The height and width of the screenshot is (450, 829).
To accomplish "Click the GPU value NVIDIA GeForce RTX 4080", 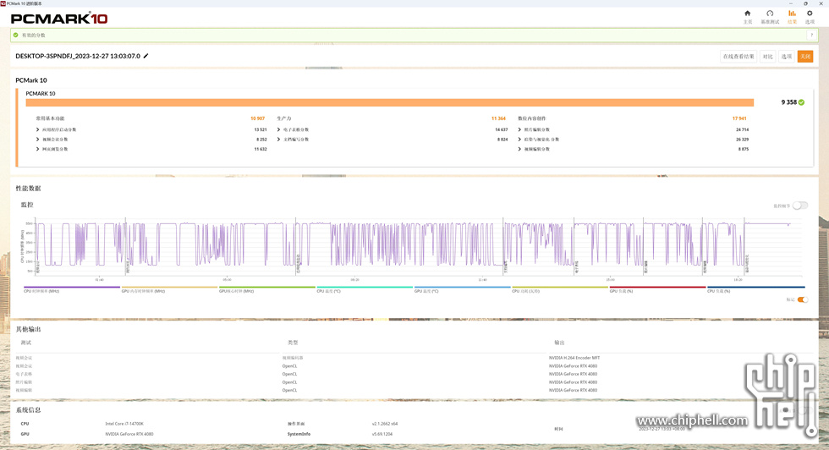I will 129,434.
